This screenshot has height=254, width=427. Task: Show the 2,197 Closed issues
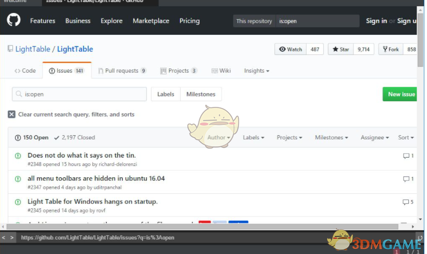(74, 137)
